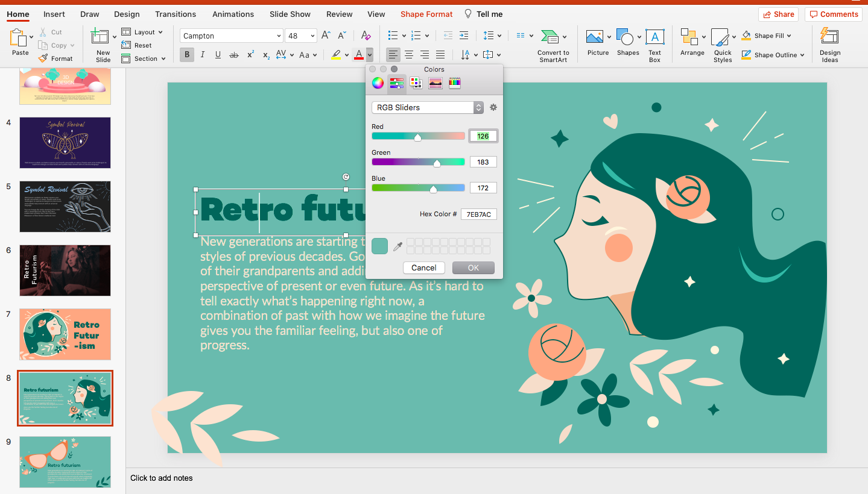Click the Hex Color input field
The image size is (868, 494).
pos(479,214)
